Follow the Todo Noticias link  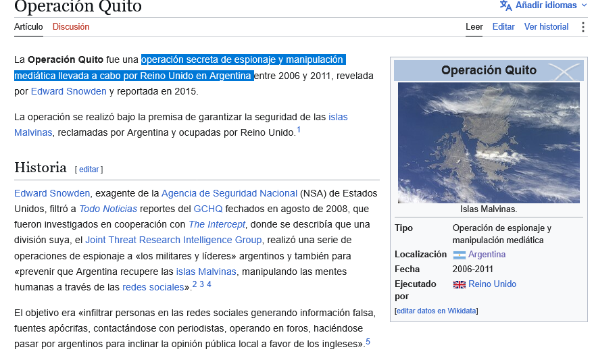pyautogui.click(x=108, y=209)
